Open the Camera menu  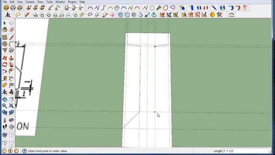click(30, 2)
